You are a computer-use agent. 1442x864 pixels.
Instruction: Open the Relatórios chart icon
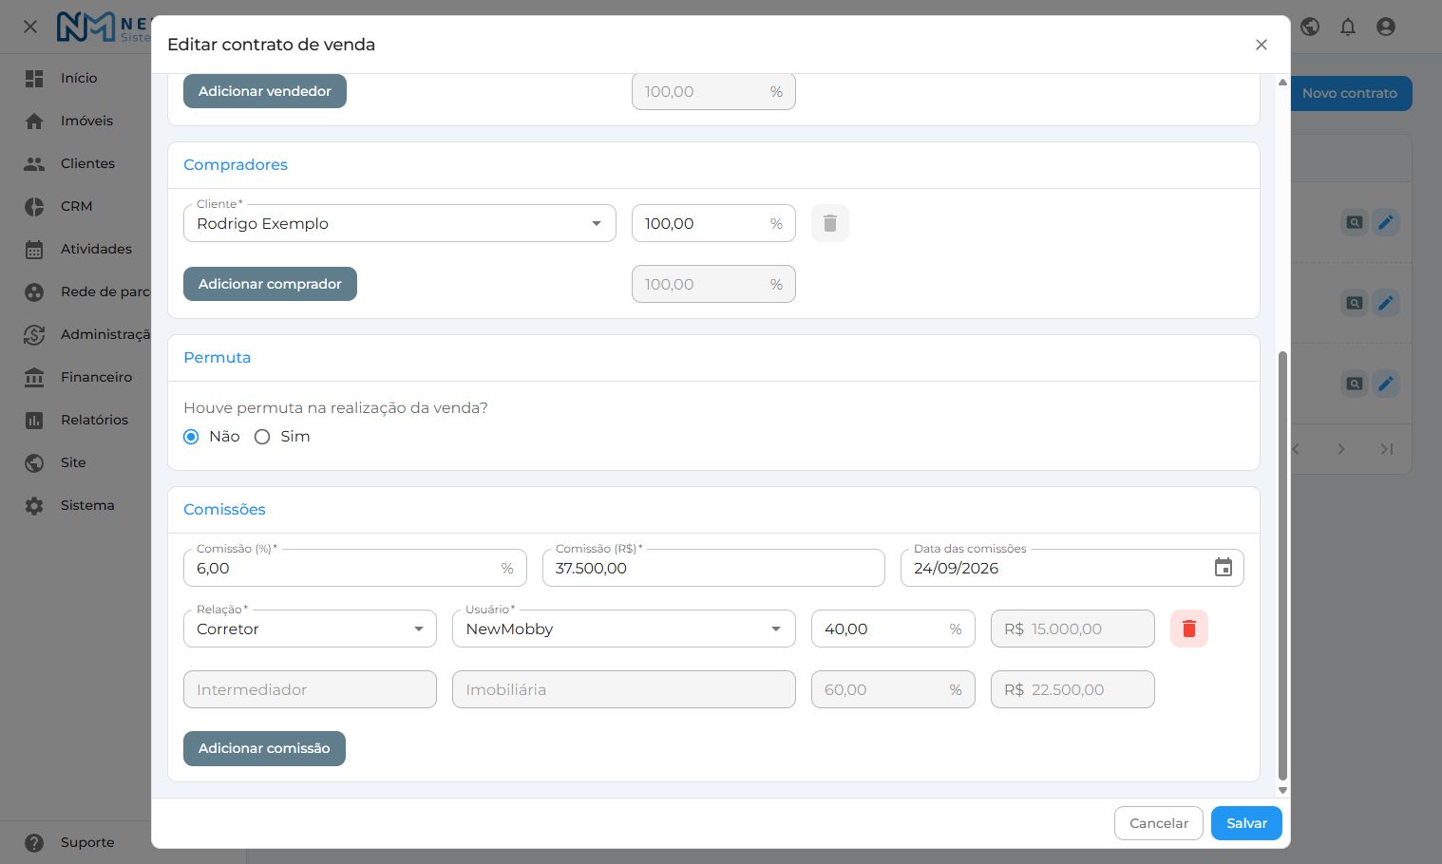[34, 420]
